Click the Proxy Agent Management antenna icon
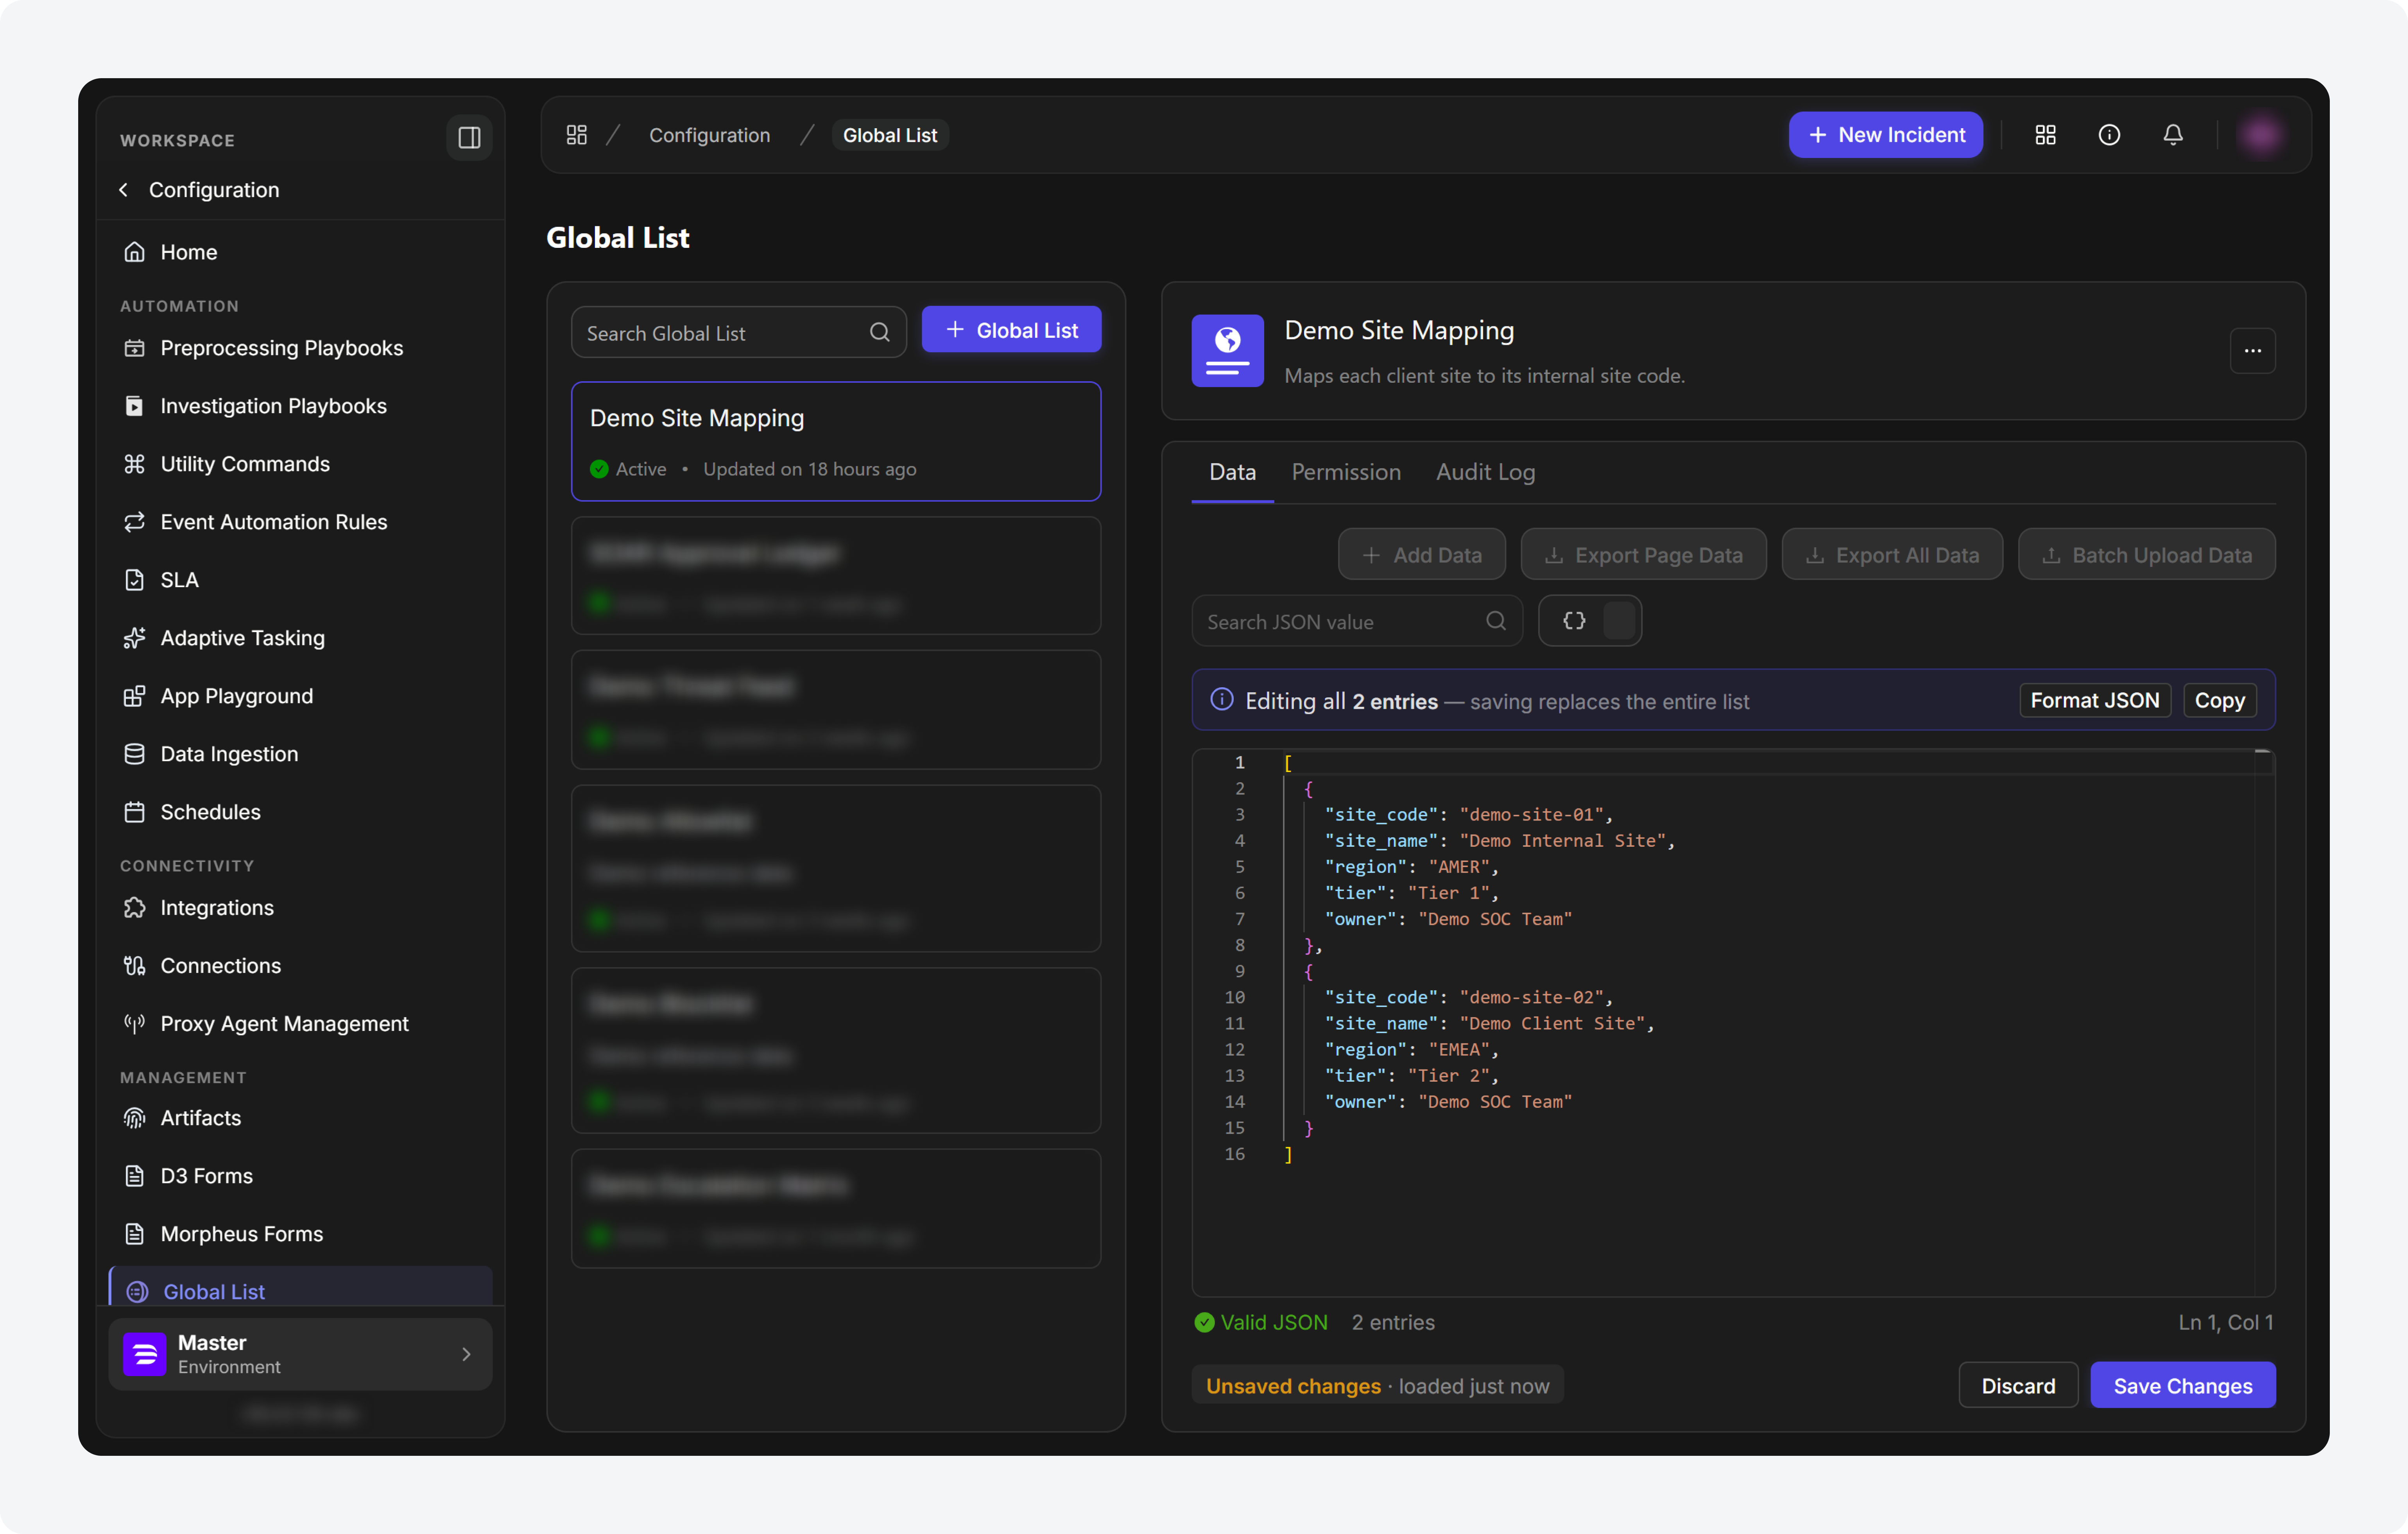Image resolution: width=2408 pixels, height=1534 pixels. click(134, 1024)
